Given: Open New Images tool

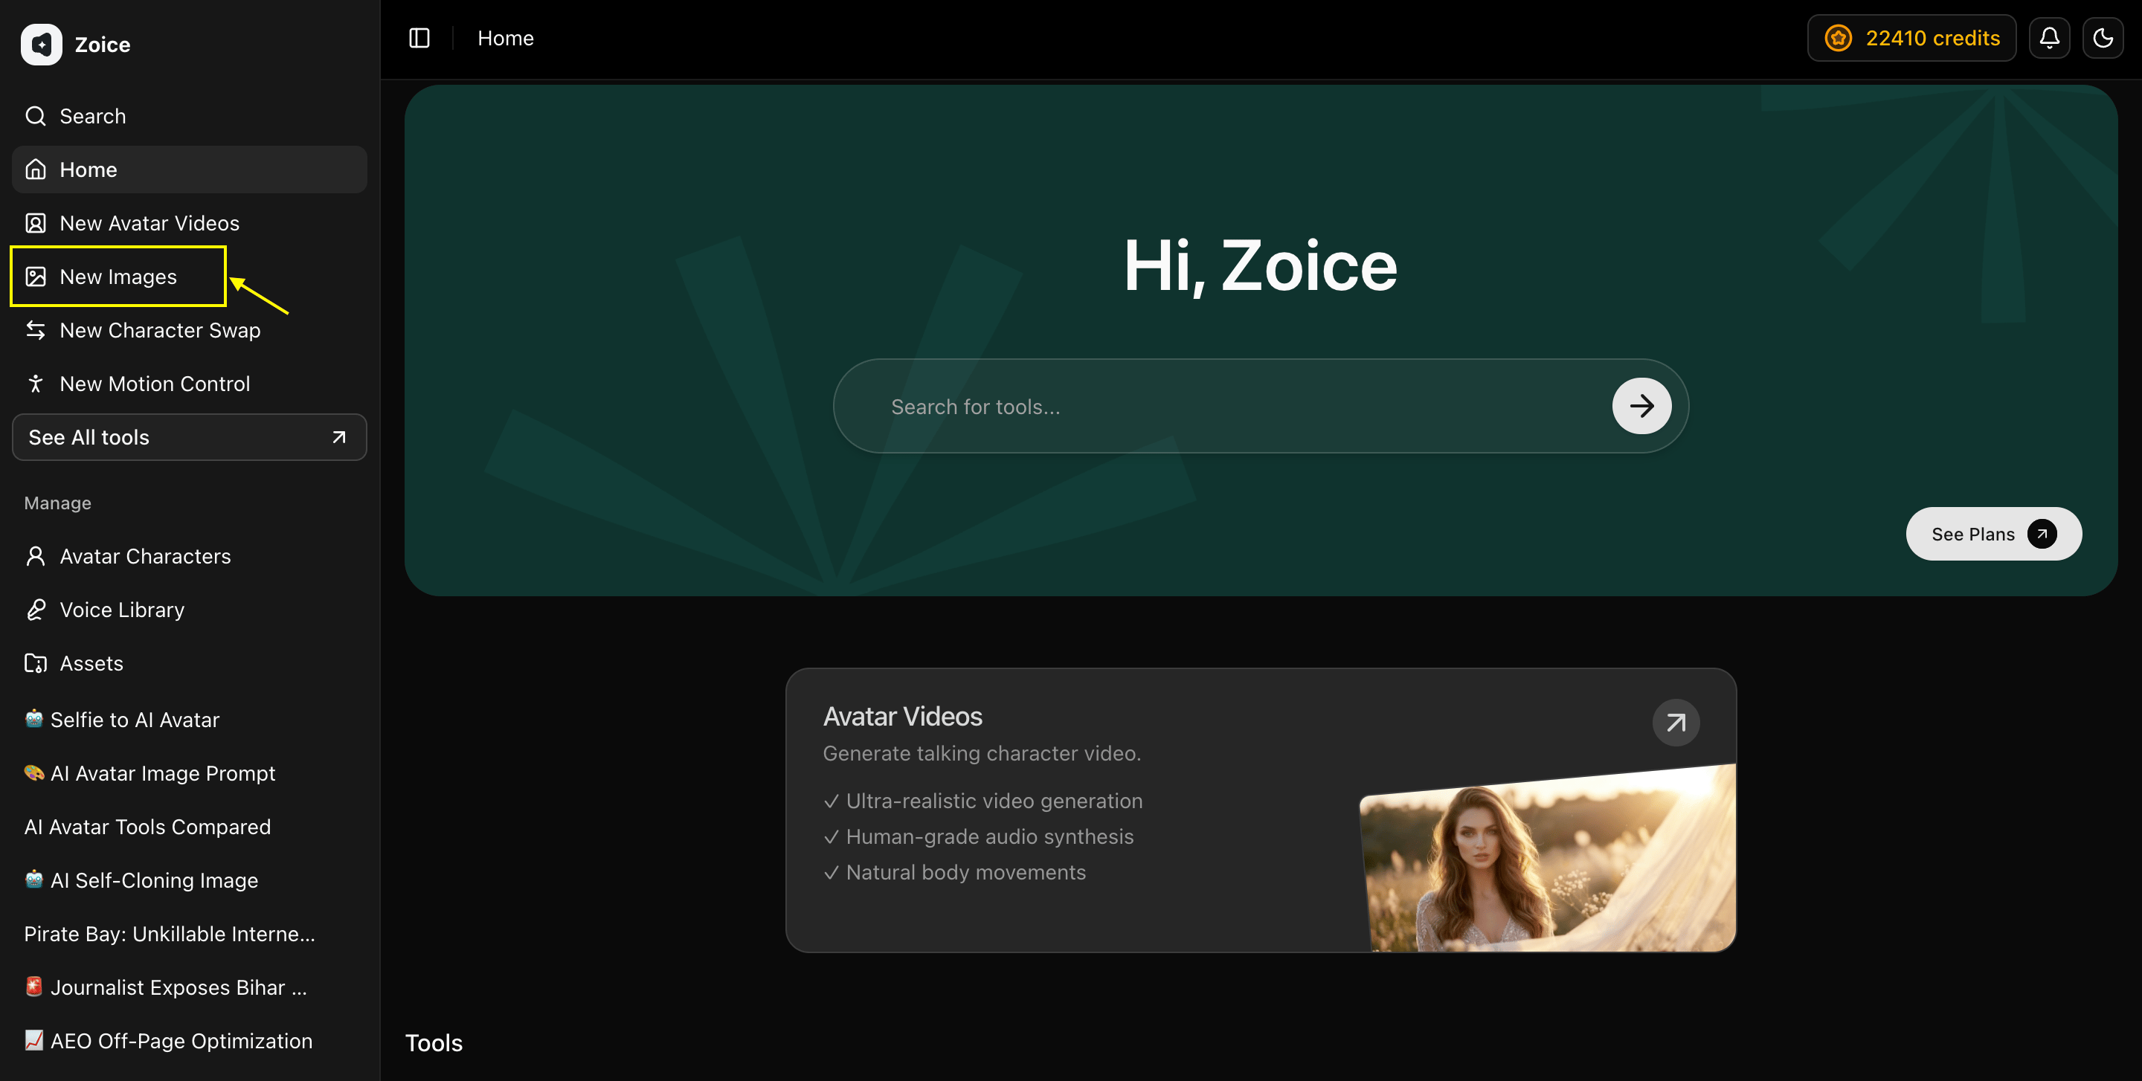Looking at the screenshot, I should pyautogui.click(x=190, y=277).
